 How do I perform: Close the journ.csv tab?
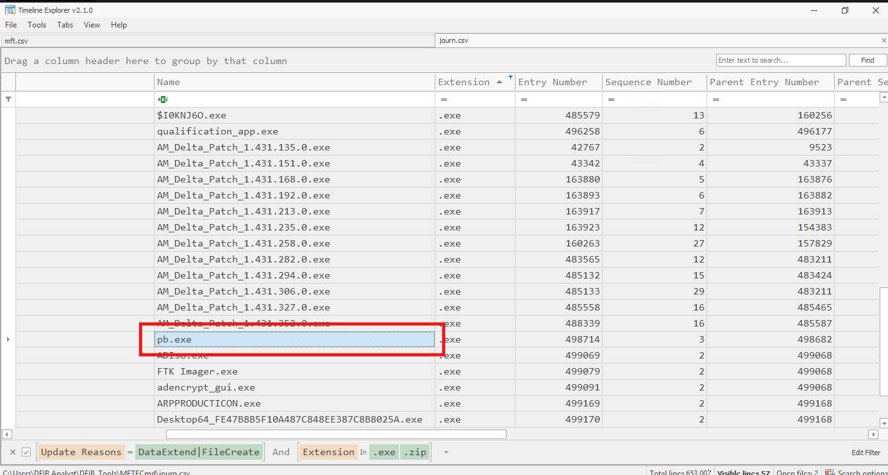click(884, 40)
